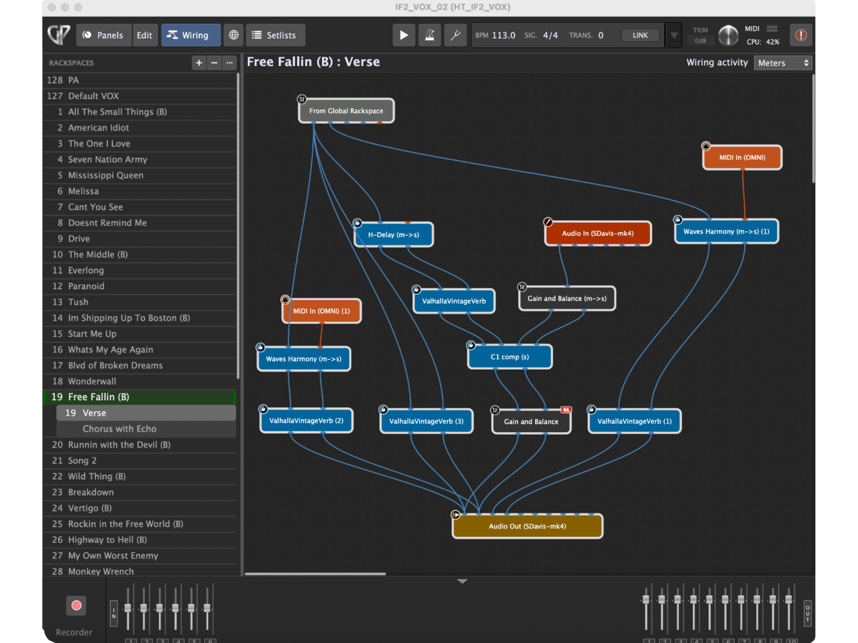The height and width of the screenshot is (643, 858).
Task: Click the Gig Performer logo icon
Action: (59, 35)
